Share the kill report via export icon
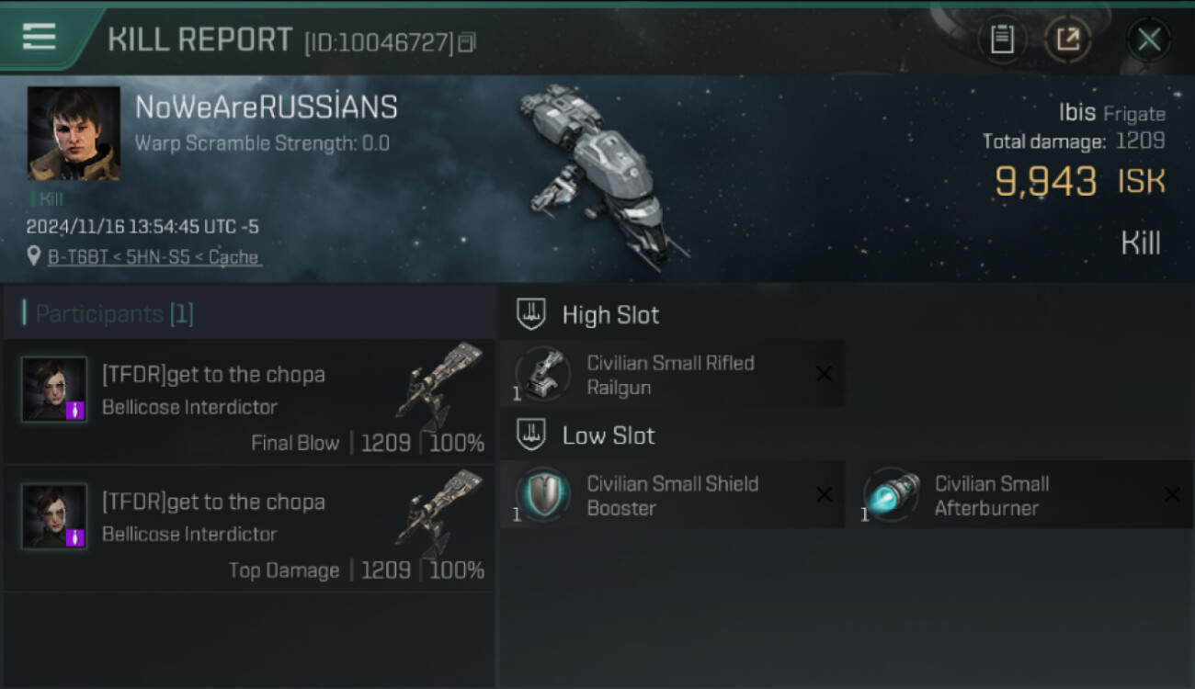Viewport: 1195px width, 689px height. pos(1067,40)
